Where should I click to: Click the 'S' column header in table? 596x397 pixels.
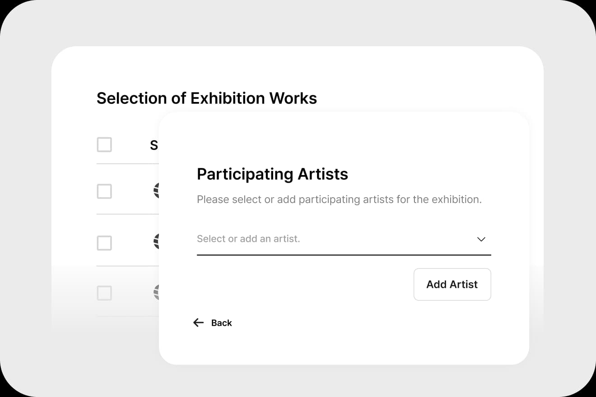[x=154, y=145]
